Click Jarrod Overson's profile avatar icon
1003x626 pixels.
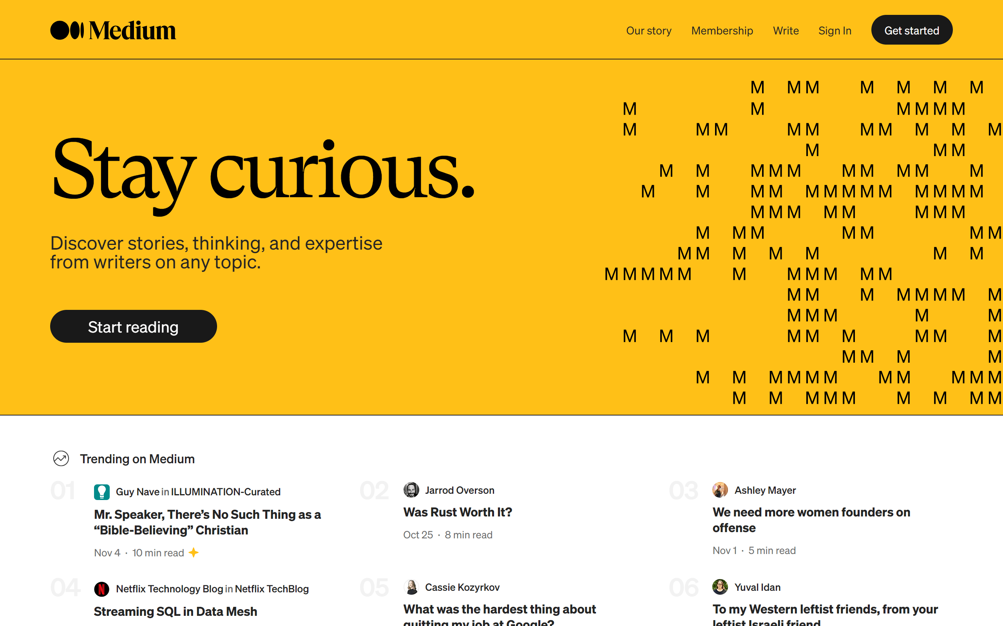pyautogui.click(x=410, y=490)
